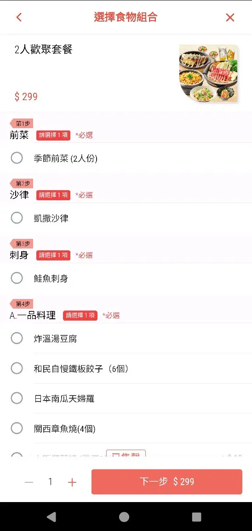Increase quantity with plus icon
The width and height of the screenshot is (252, 531).
[72, 482]
